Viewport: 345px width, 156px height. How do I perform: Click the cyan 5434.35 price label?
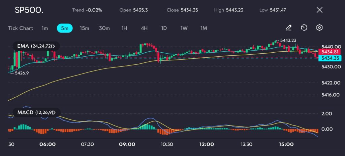[330, 58]
